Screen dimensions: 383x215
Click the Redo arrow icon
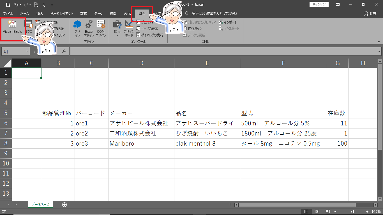point(26,4)
